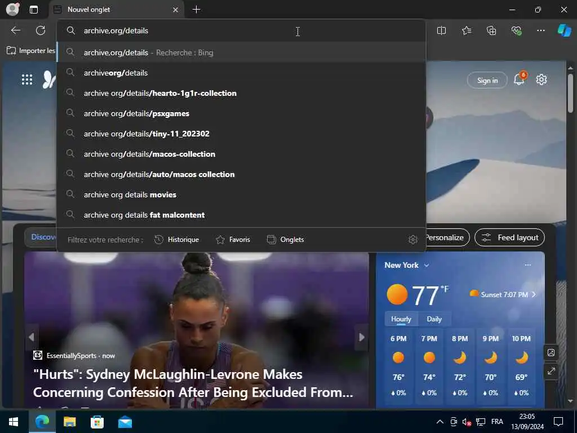The image size is (577, 433).
Task: Switch to the Discover tab
Action: tap(41, 237)
